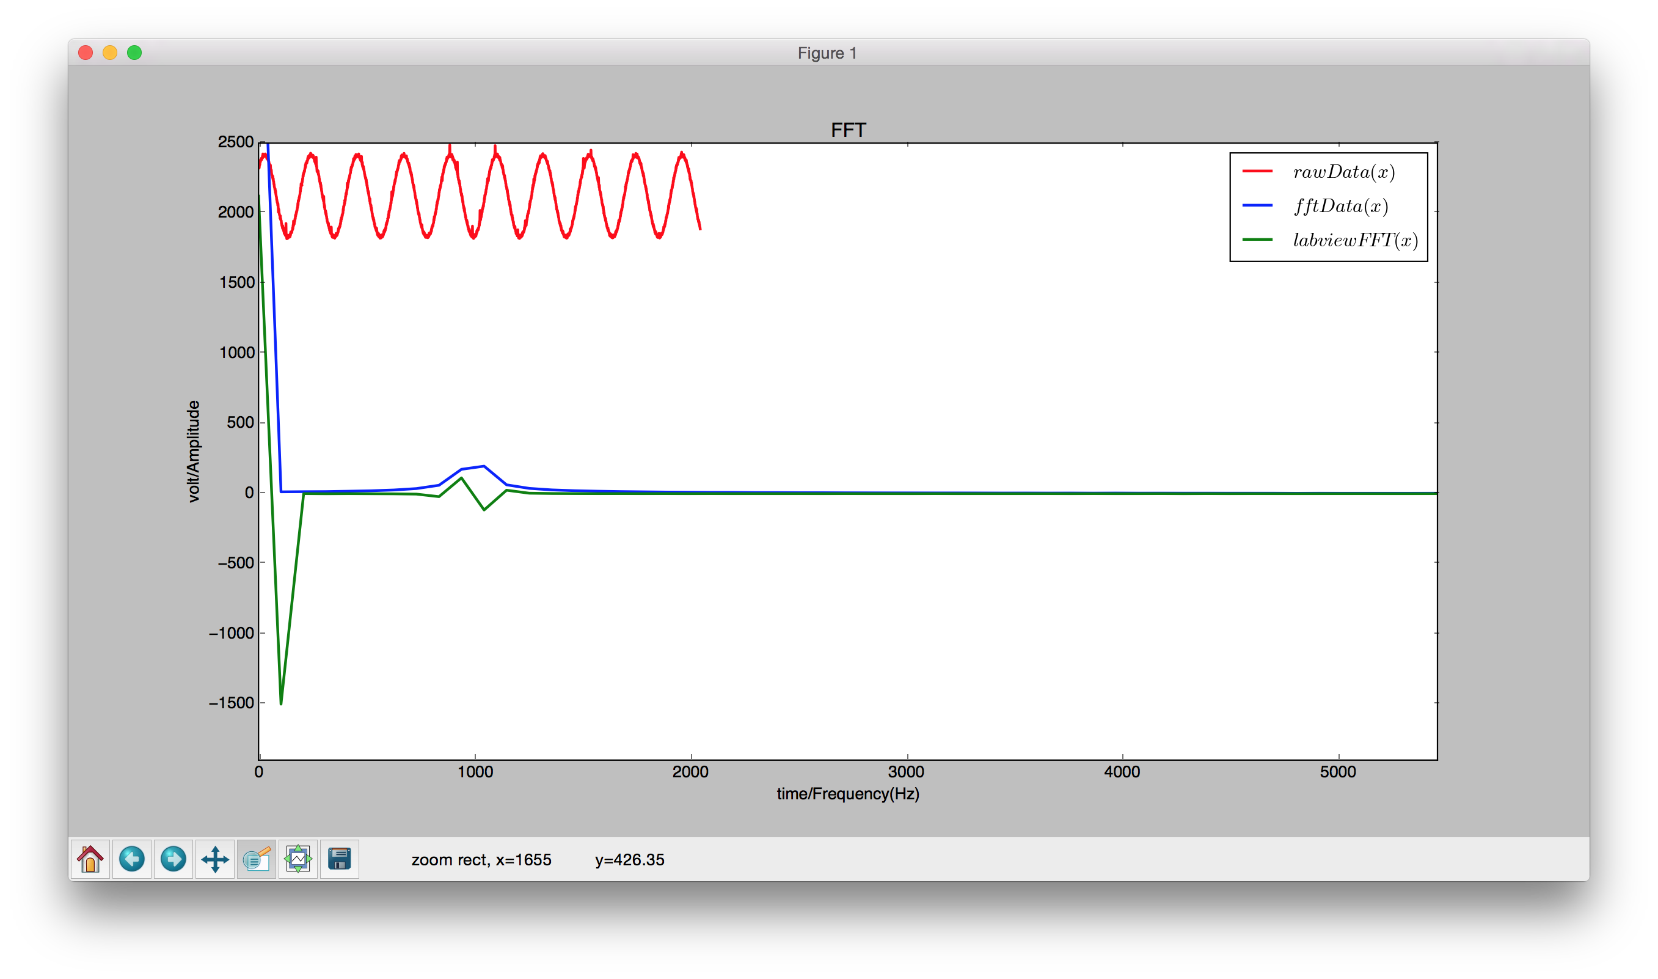Click the y=426.35 coordinate readout
This screenshot has width=1658, height=979.
click(x=630, y=860)
